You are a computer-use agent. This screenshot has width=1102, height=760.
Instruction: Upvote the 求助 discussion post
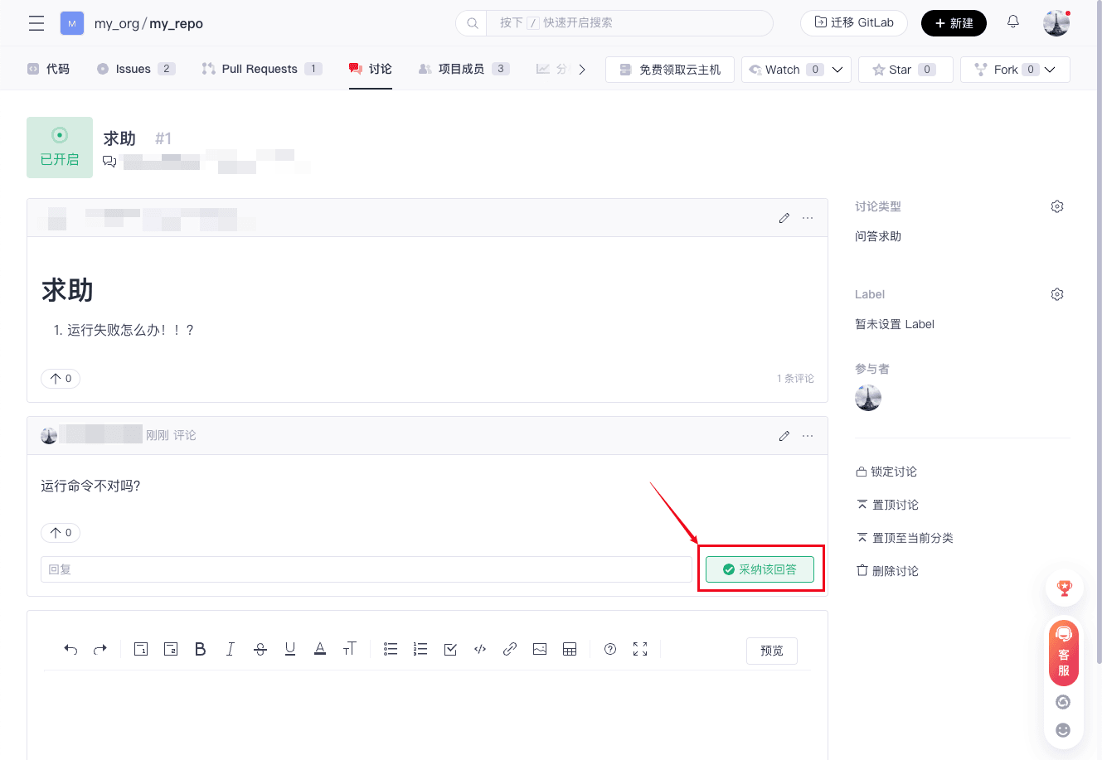pyautogui.click(x=61, y=379)
